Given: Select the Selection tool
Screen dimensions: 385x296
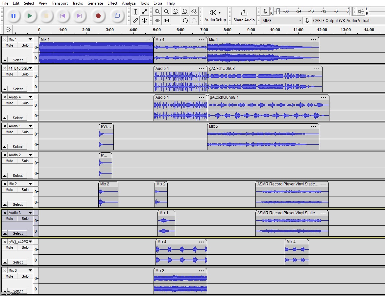Looking at the screenshot, I should tap(135, 11).
